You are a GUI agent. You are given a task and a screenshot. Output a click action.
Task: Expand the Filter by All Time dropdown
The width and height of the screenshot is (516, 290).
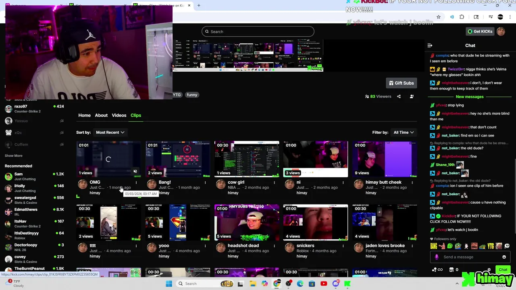pos(404,132)
